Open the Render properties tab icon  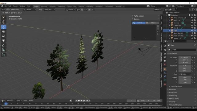pyautogui.click(x=165, y=50)
